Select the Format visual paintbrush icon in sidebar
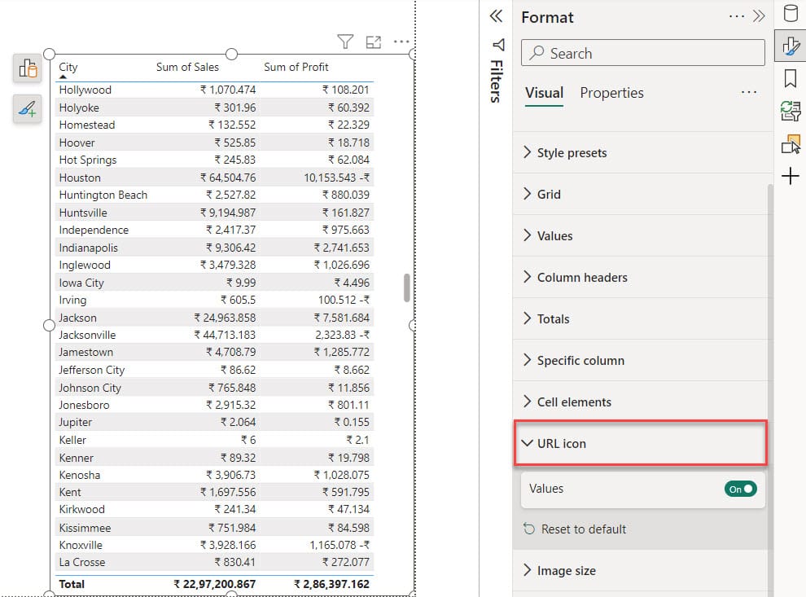The image size is (806, 597). pyautogui.click(x=791, y=46)
